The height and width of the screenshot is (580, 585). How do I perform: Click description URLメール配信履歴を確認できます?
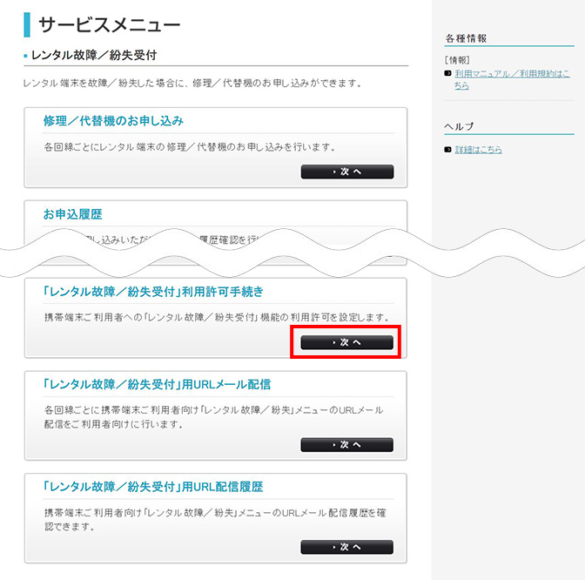point(215,520)
